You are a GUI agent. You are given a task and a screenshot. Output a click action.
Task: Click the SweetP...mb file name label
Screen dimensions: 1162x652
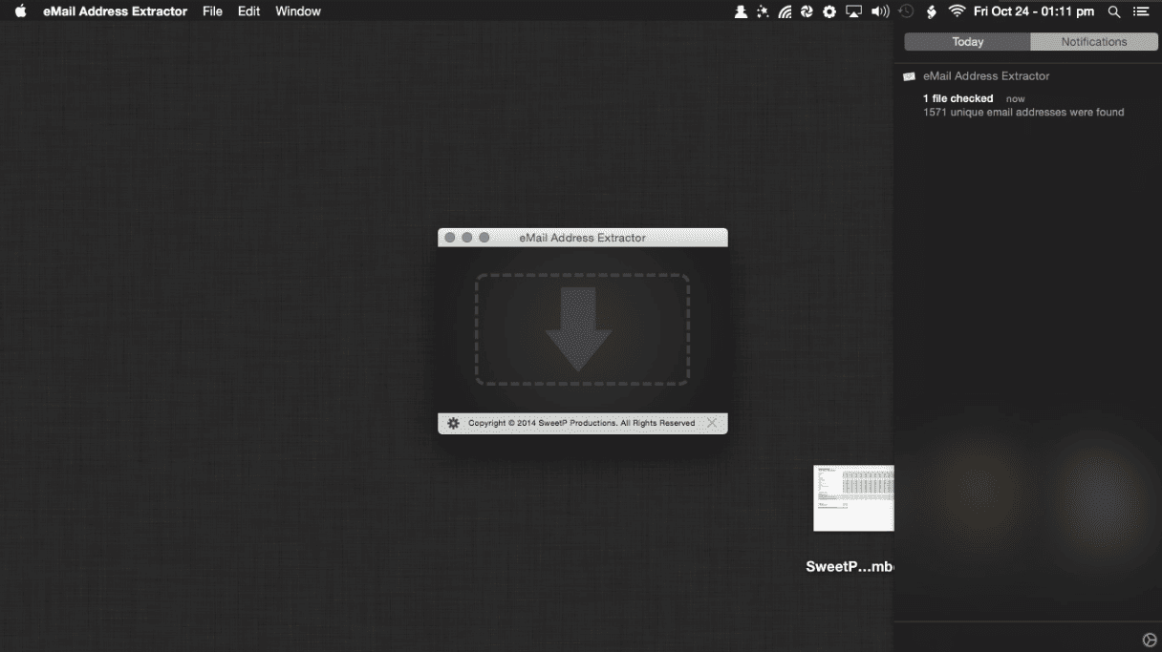(x=850, y=566)
